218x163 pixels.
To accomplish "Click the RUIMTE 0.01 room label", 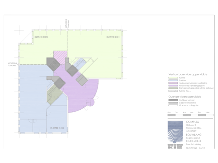I will (x=113, y=37).
